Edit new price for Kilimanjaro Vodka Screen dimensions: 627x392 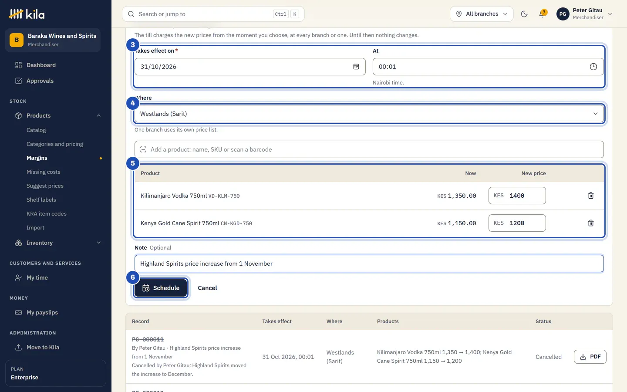517,196
